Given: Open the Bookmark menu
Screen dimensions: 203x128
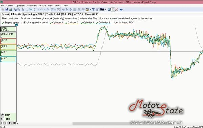Looking at the screenshot, I should click(32, 6).
